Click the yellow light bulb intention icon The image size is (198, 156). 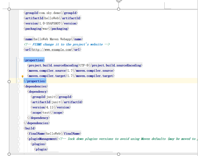(22, 76)
